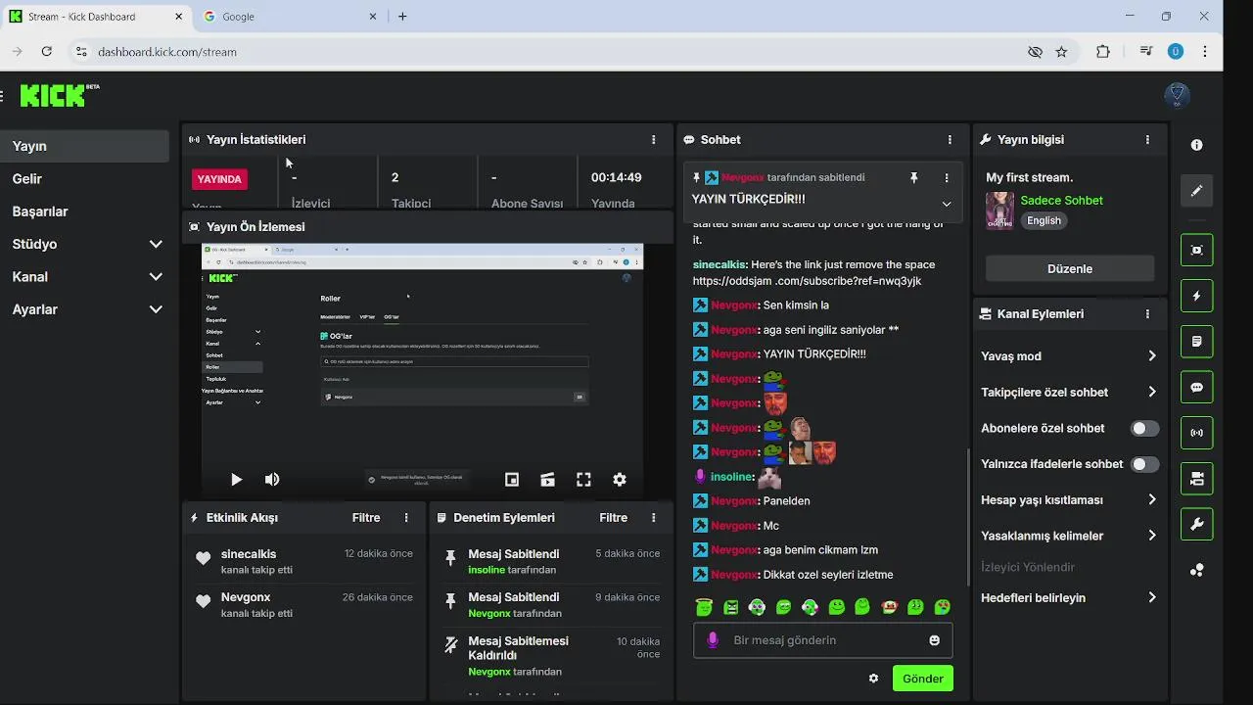Open Yavaş mod settings
Viewport: 1253px width, 705px height.
[1069, 356]
